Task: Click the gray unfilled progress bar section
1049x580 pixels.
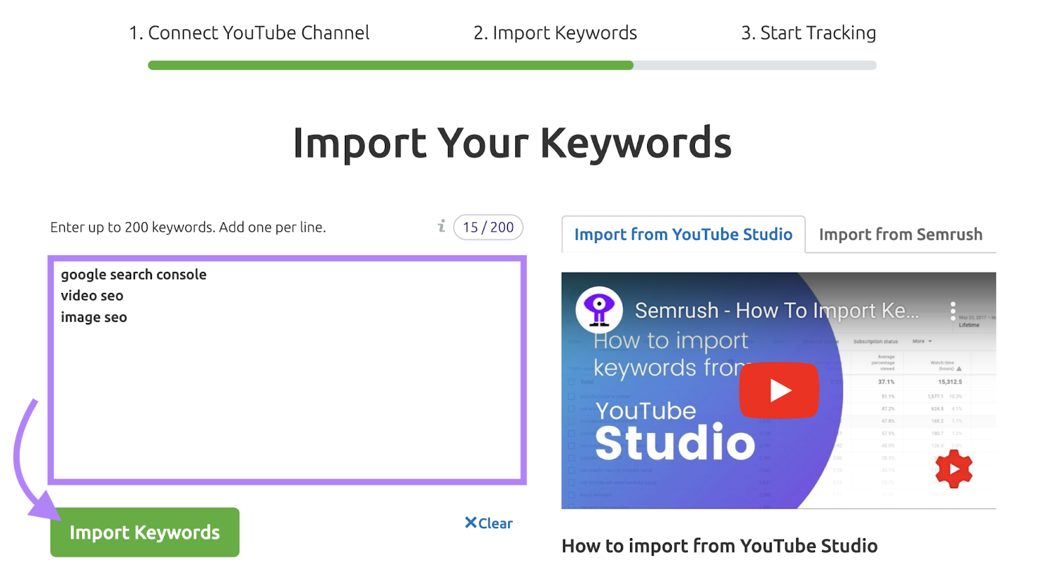Action: 754,66
